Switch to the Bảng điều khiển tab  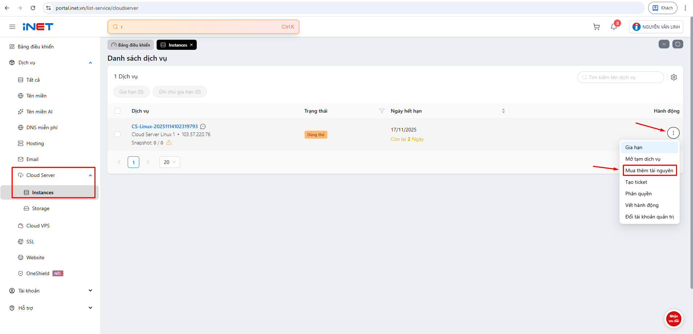[131, 45]
